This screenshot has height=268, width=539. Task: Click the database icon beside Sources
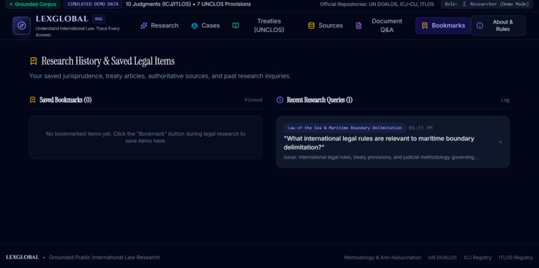[312, 25]
